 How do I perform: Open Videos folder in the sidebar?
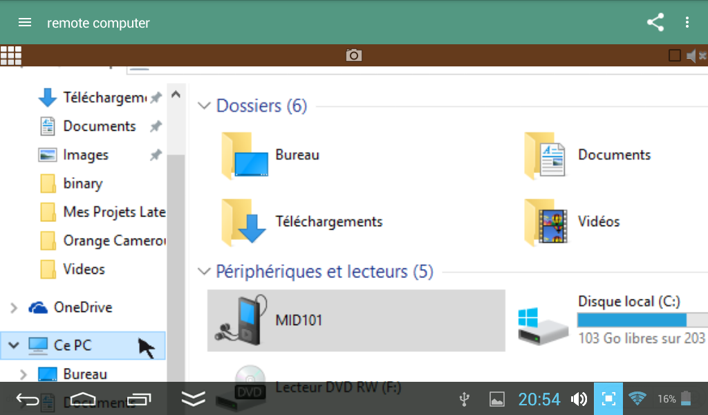(84, 269)
